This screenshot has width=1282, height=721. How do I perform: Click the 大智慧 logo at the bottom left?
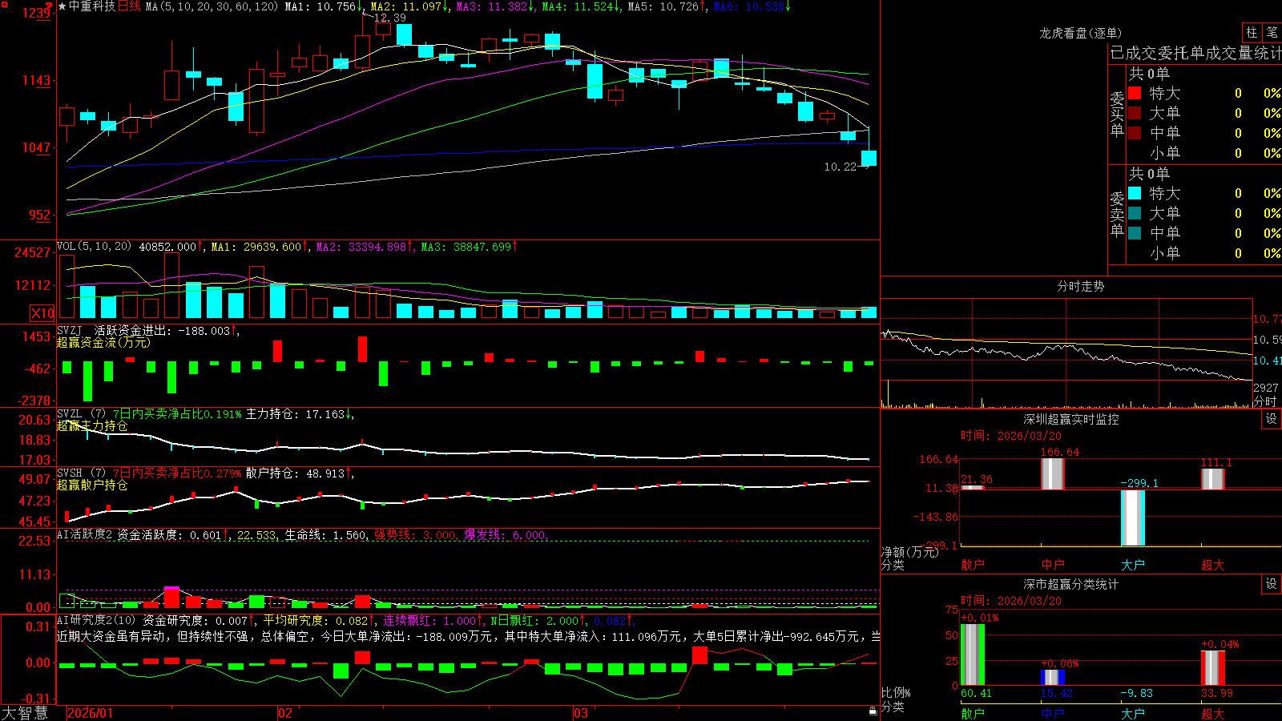click(x=25, y=712)
